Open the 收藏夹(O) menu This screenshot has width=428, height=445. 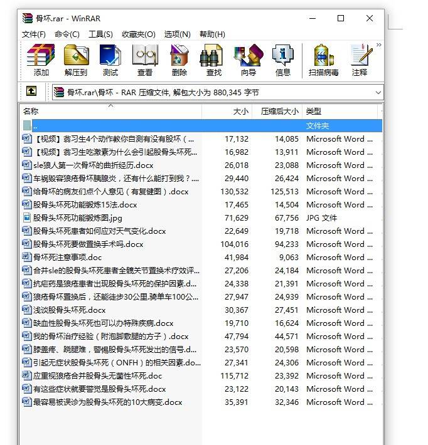(x=139, y=34)
